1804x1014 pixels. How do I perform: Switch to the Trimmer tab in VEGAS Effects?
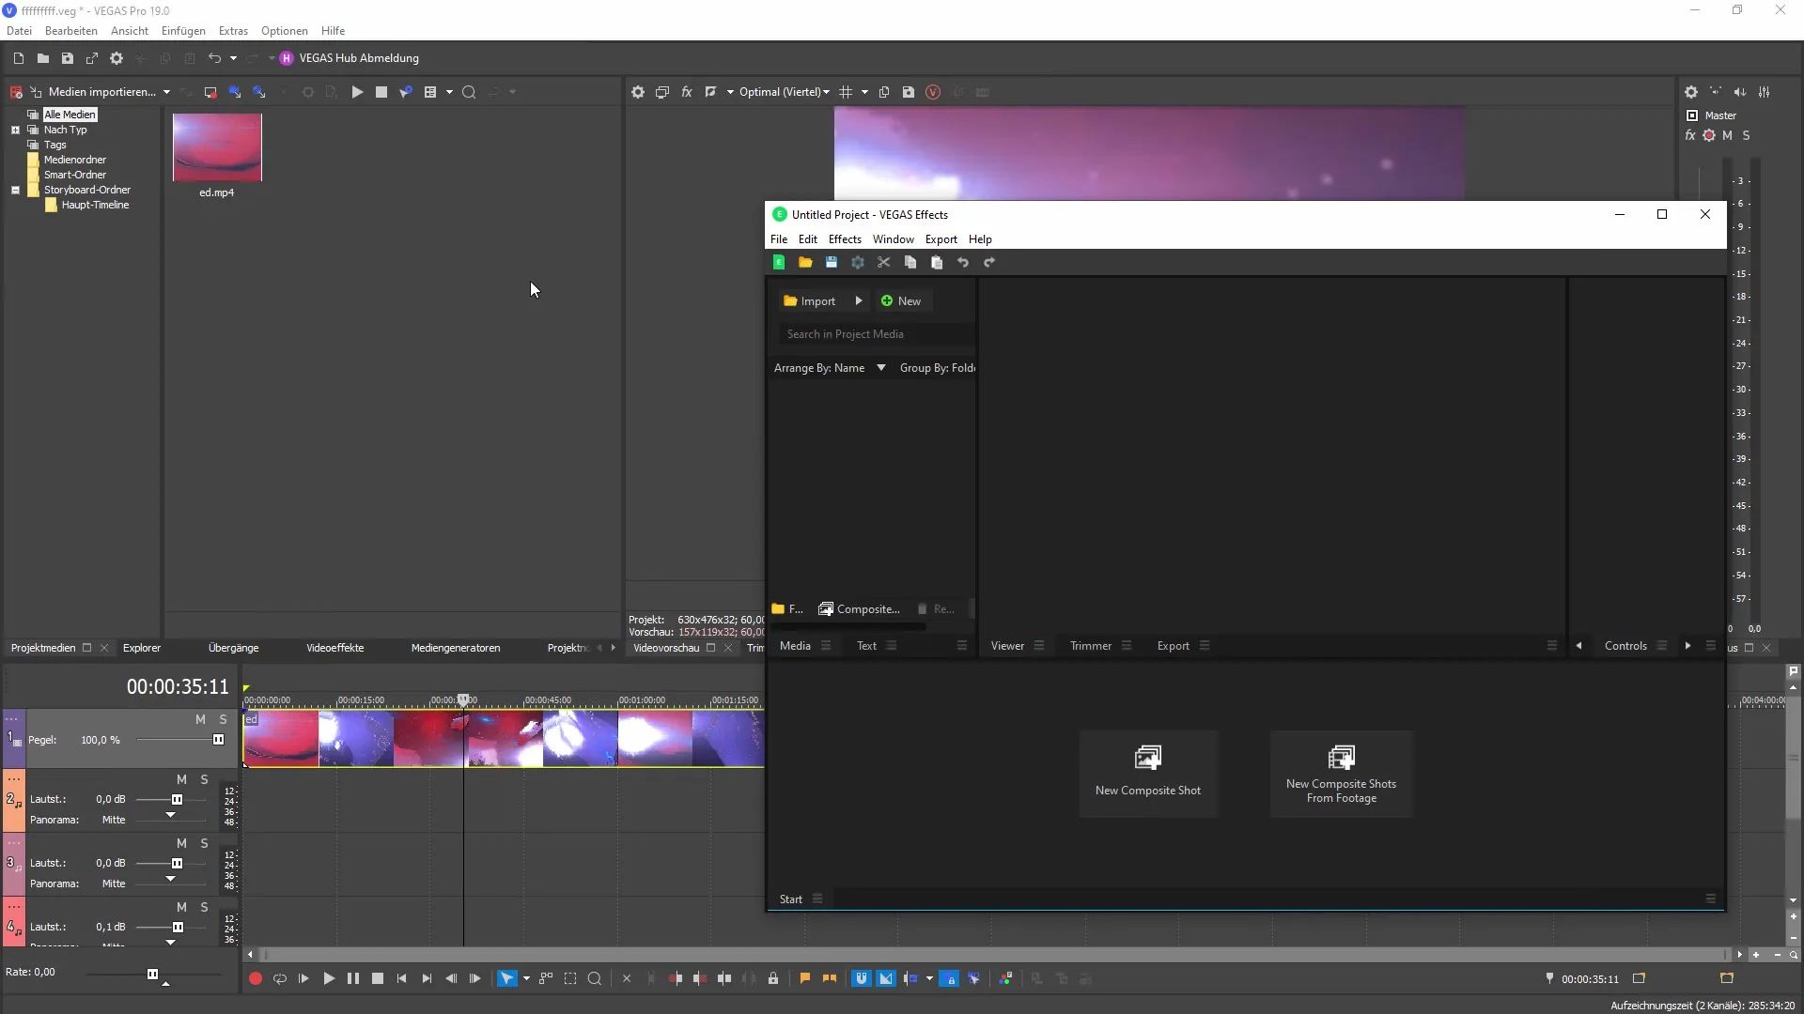pyautogui.click(x=1090, y=646)
